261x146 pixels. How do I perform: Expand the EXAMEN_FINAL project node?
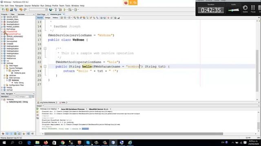click(2, 19)
